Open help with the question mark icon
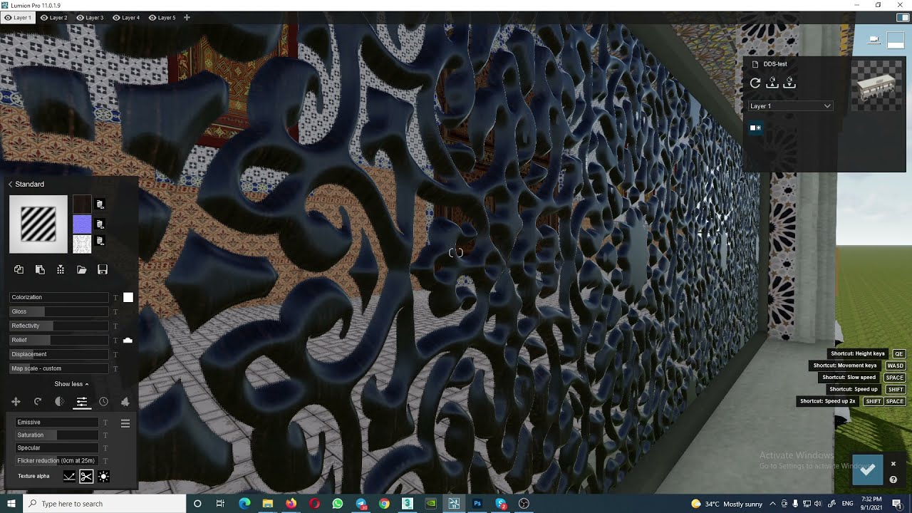 pos(893,480)
